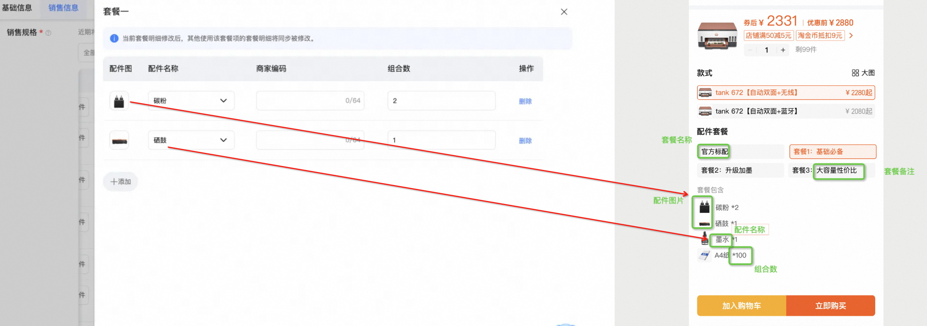Click the 碳粉 accessory thumbnail in the dialog
This screenshot has width=927, height=326.
119,101
